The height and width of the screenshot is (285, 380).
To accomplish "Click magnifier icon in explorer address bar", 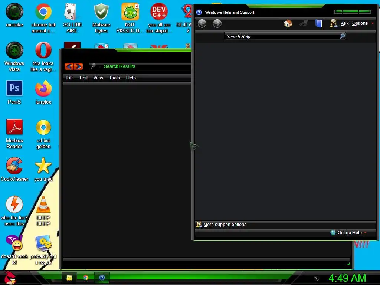I will point(93,66).
